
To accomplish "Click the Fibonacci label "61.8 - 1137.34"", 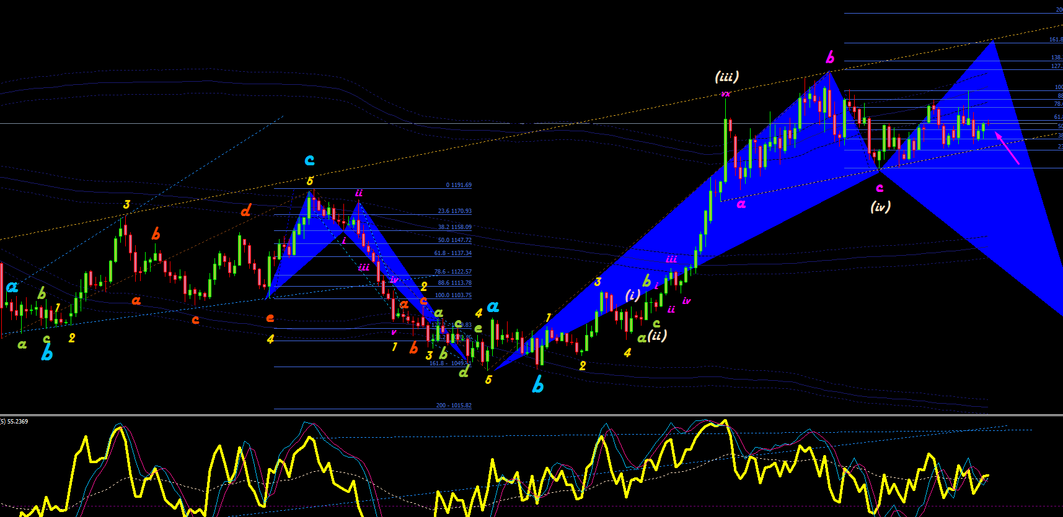I will 452,253.
